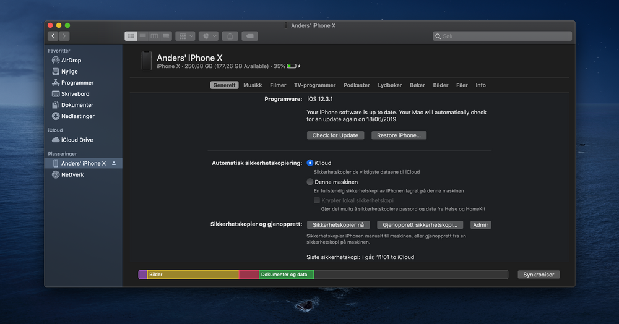Screen dimensions: 619x324
Task: Go back with the Finder back arrow
Action: pos(53,36)
